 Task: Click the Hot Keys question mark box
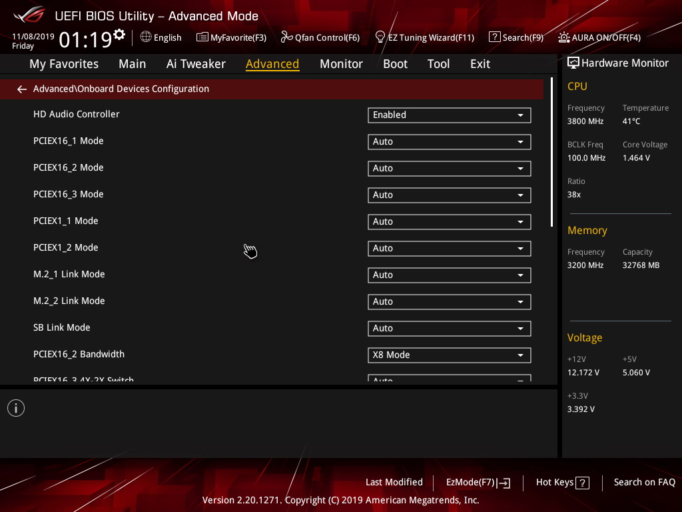click(582, 483)
